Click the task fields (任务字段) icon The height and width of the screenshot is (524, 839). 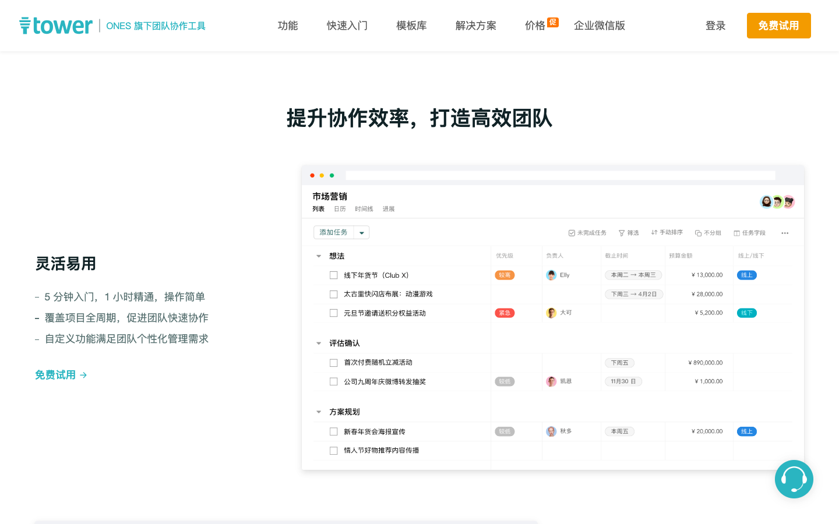click(736, 233)
